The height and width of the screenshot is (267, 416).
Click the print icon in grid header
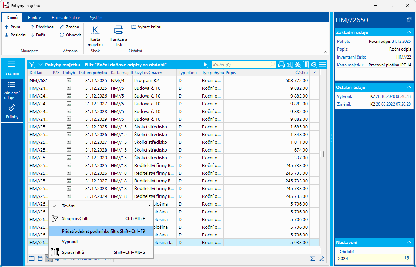click(x=281, y=65)
